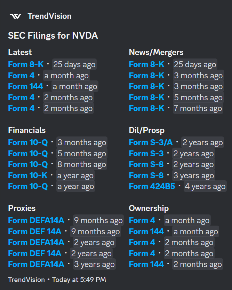Open Form 8-K from 7 months ago
This screenshot has height=290, width=232.
coord(146,109)
